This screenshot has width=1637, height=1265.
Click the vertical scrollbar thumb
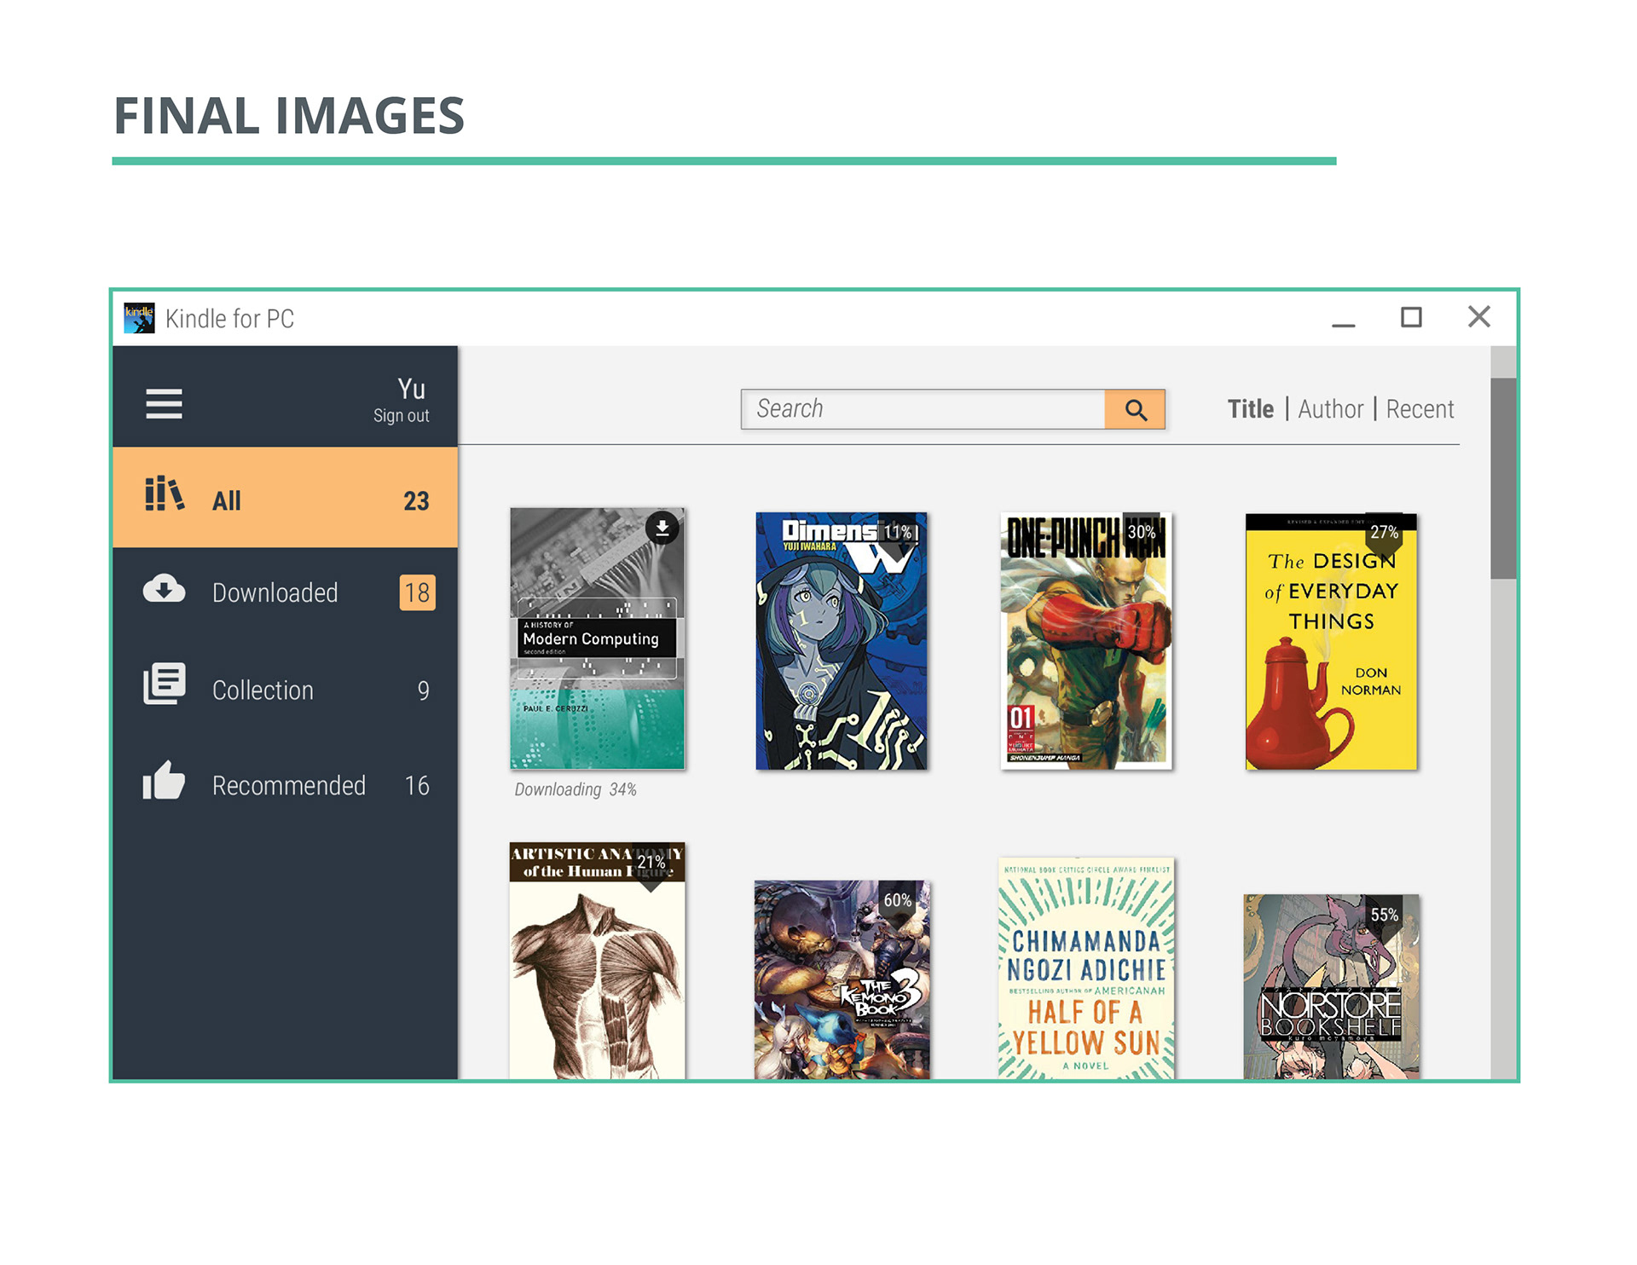click(x=1502, y=477)
